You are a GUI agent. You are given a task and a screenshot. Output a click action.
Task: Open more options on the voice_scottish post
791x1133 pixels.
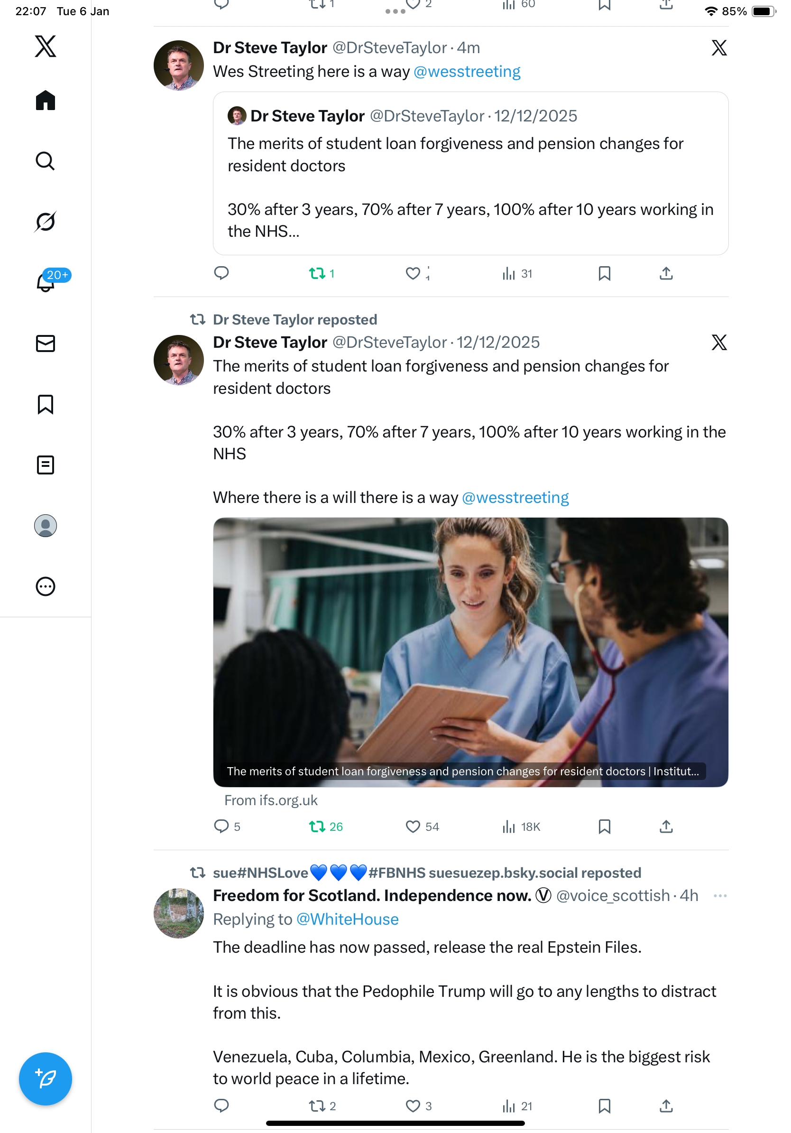point(720,896)
